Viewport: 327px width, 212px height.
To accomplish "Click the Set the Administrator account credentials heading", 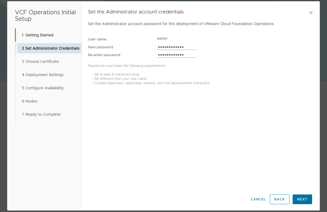I will click(136, 12).
